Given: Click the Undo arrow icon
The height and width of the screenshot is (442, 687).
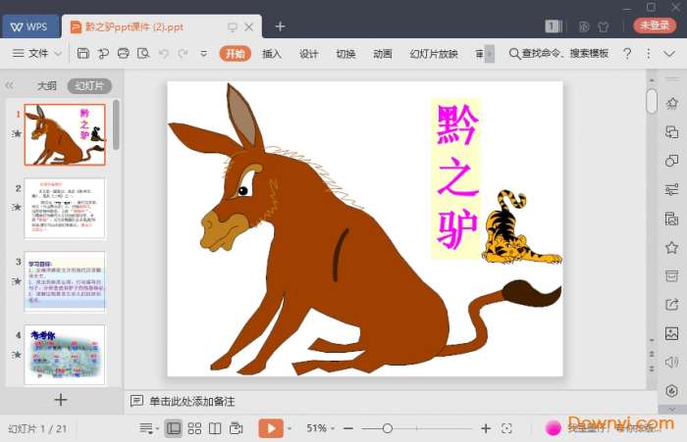Looking at the screenshot, I should 162,54.
